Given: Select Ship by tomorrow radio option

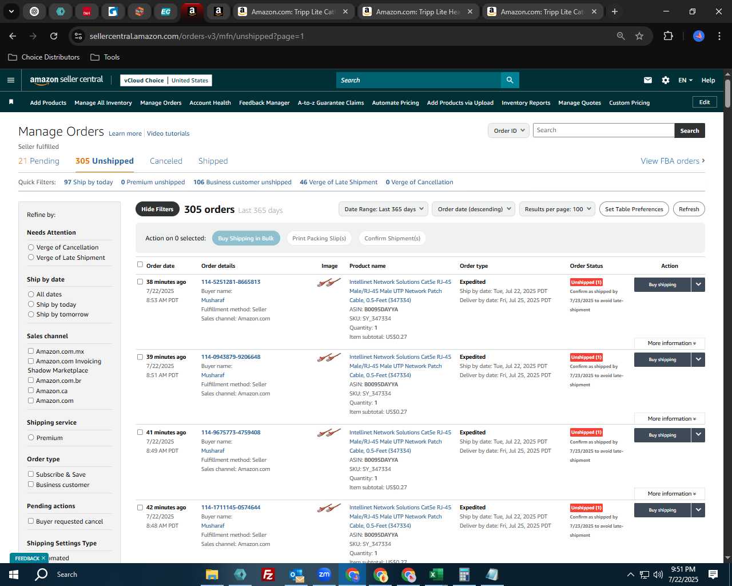Looking at the screenshot, I should click(x=31, y=314).
